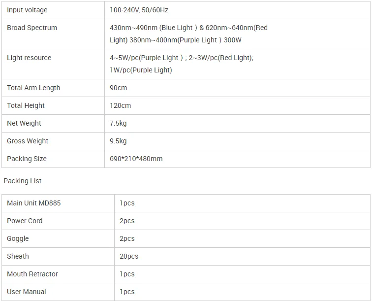Screen dimensions: 372x302
Task: Click the Broad Spectrum row label
Action: tap(32, 28)
